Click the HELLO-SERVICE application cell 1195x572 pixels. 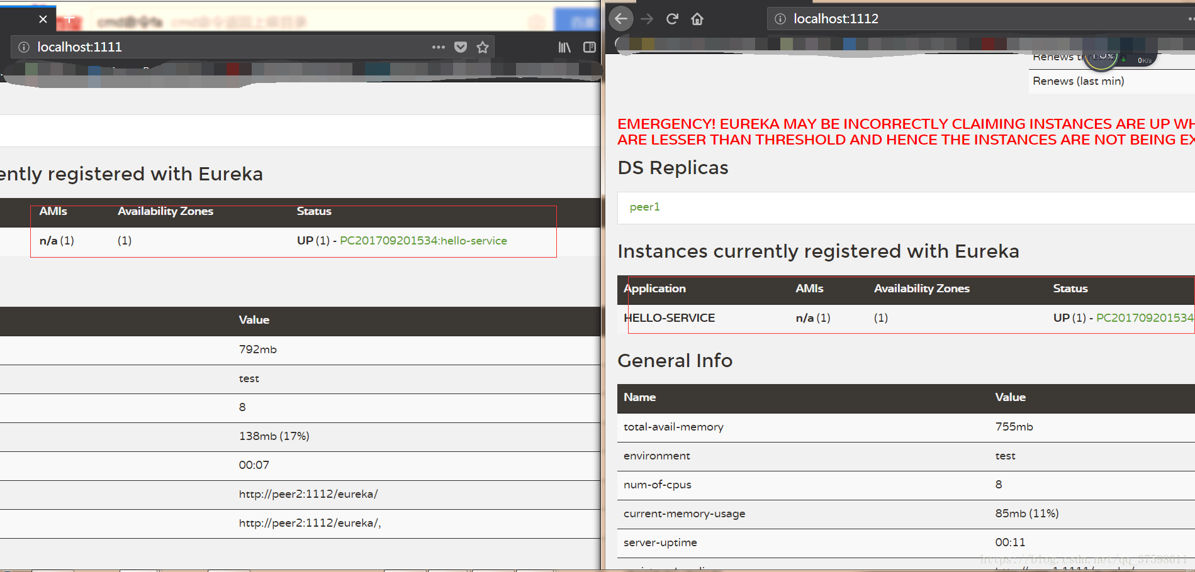coord(670,318)
